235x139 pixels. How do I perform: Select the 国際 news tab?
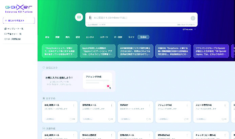click(x=58, y=37)
